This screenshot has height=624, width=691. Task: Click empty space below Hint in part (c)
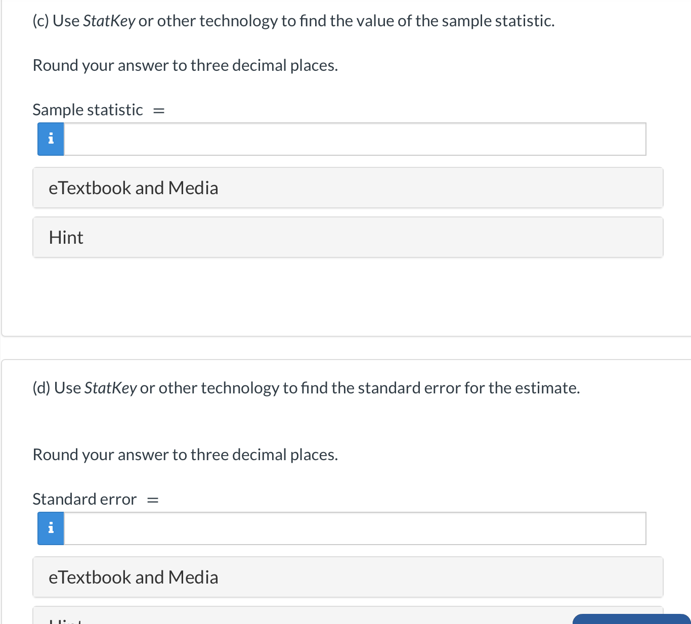coord(348,296)
